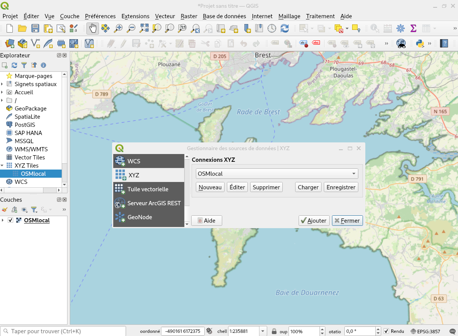
Task: Click the coordinate input field
Action: point(183,331)
